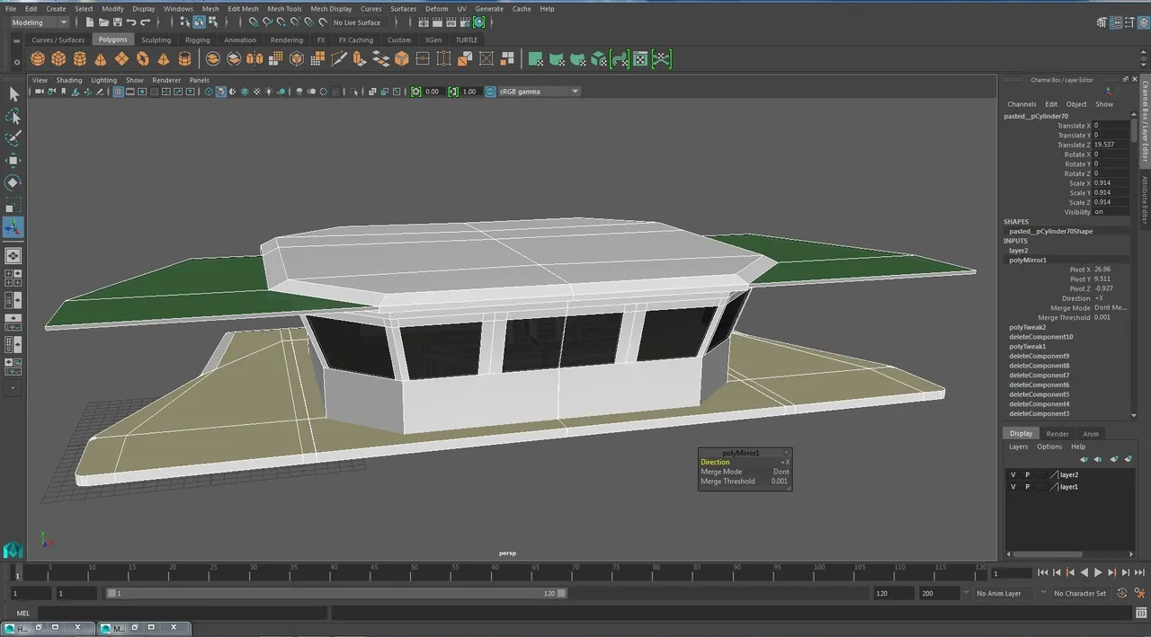Screen dimensions: 1151x637
Task: Open the Mesh Tools menu
Action: (x=284, y=9)
